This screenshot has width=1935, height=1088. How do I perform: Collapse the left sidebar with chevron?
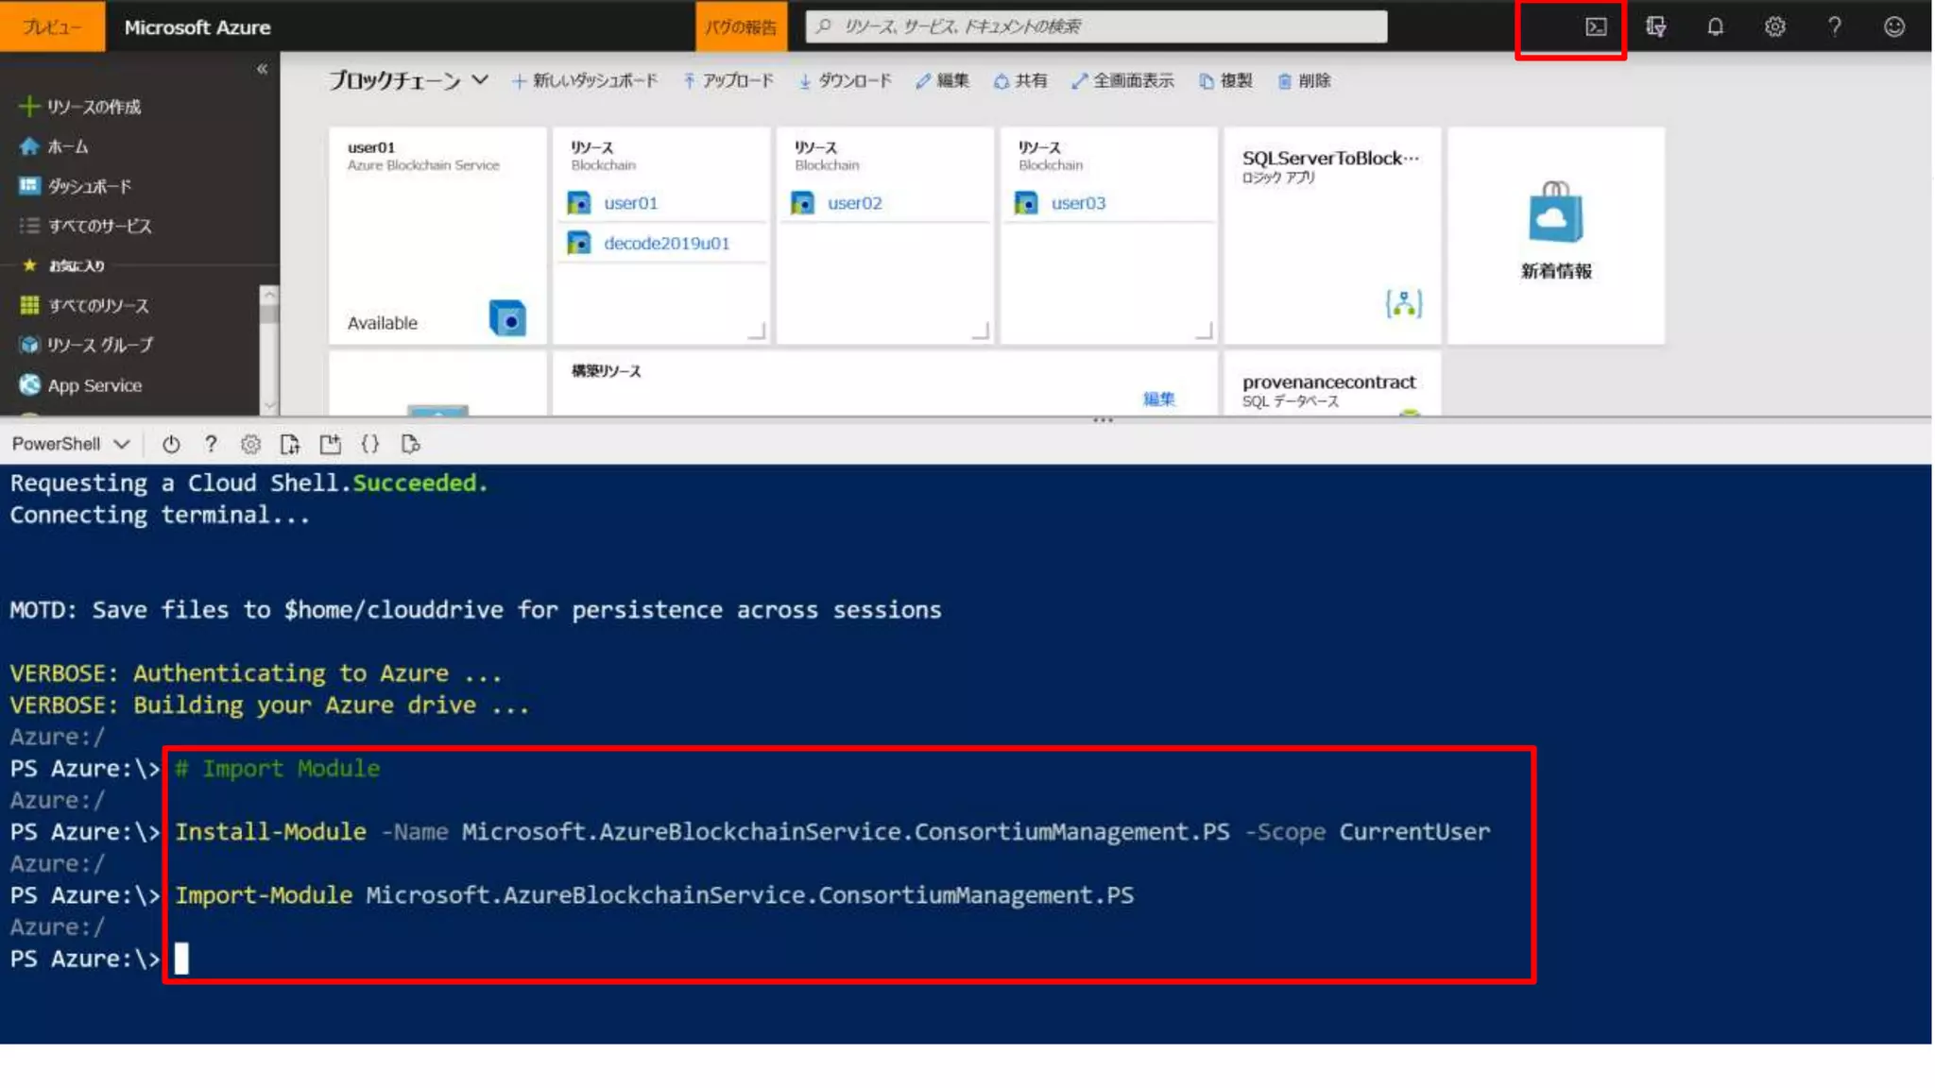tap(262, 69)
